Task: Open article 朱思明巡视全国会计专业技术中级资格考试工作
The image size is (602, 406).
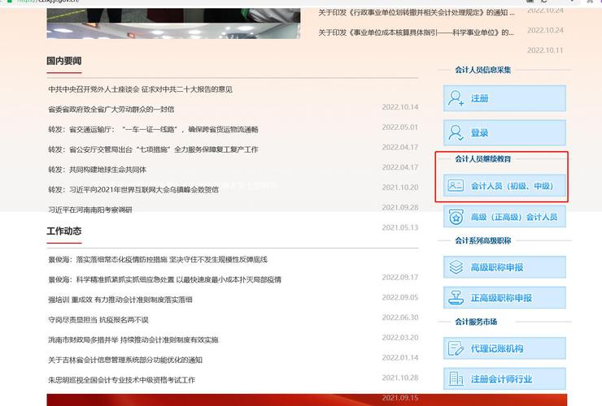Action: [x=121, y=380]
